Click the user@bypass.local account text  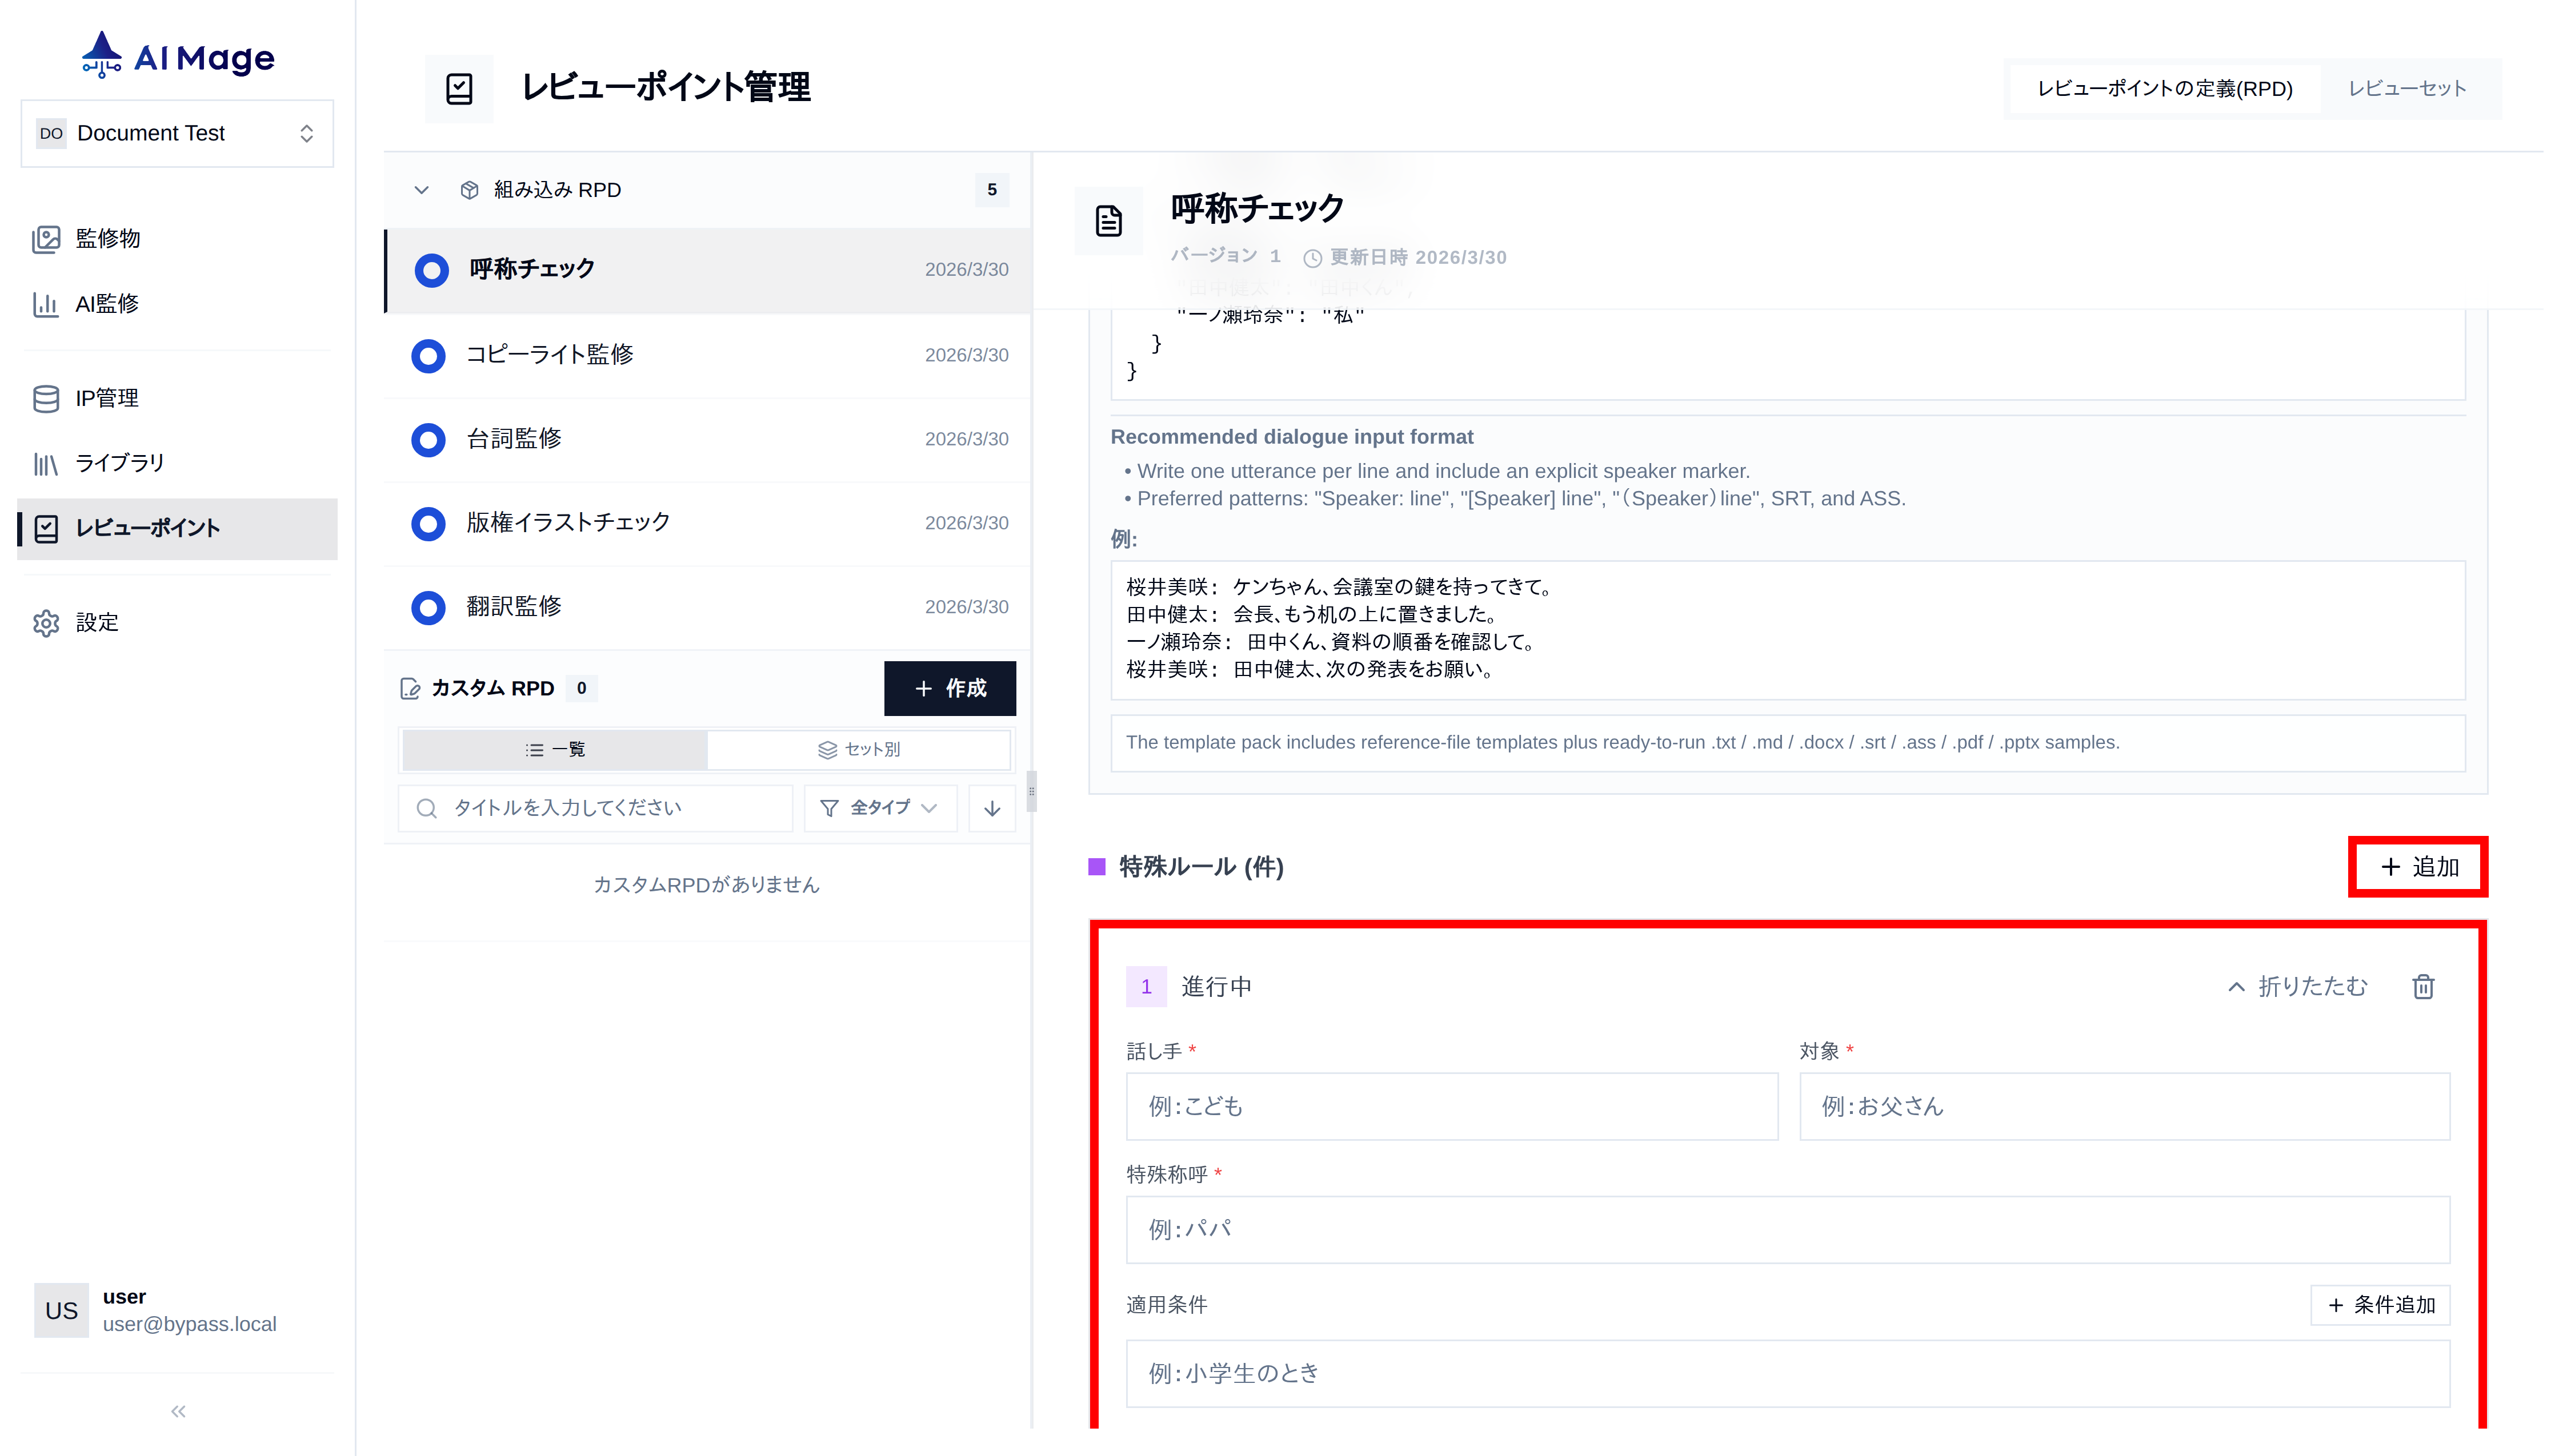[190, 1324]
